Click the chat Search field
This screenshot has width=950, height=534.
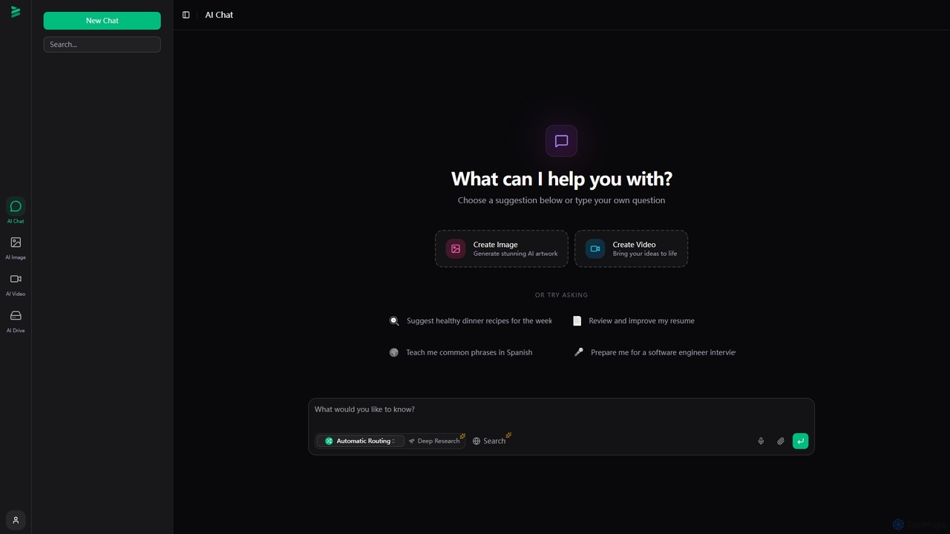coord(102,44)
